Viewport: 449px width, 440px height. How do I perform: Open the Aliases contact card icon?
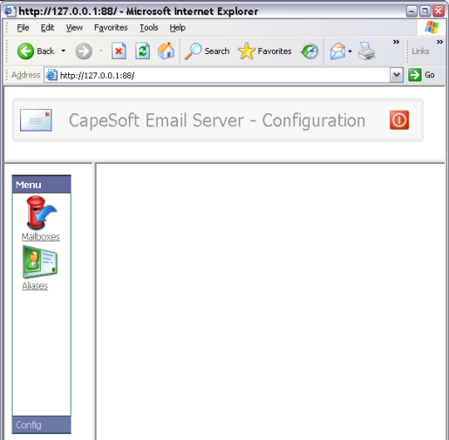(x=40, y=261)
